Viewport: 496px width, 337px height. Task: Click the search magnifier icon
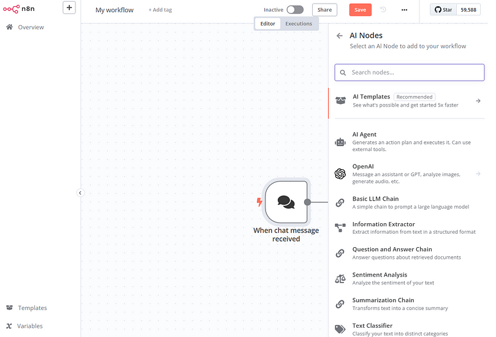(x=343, y=73)
